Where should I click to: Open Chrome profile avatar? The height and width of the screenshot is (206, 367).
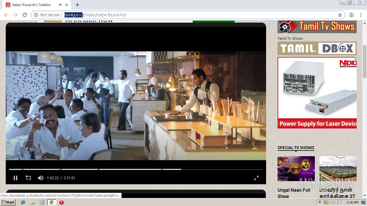coord(352,15)
